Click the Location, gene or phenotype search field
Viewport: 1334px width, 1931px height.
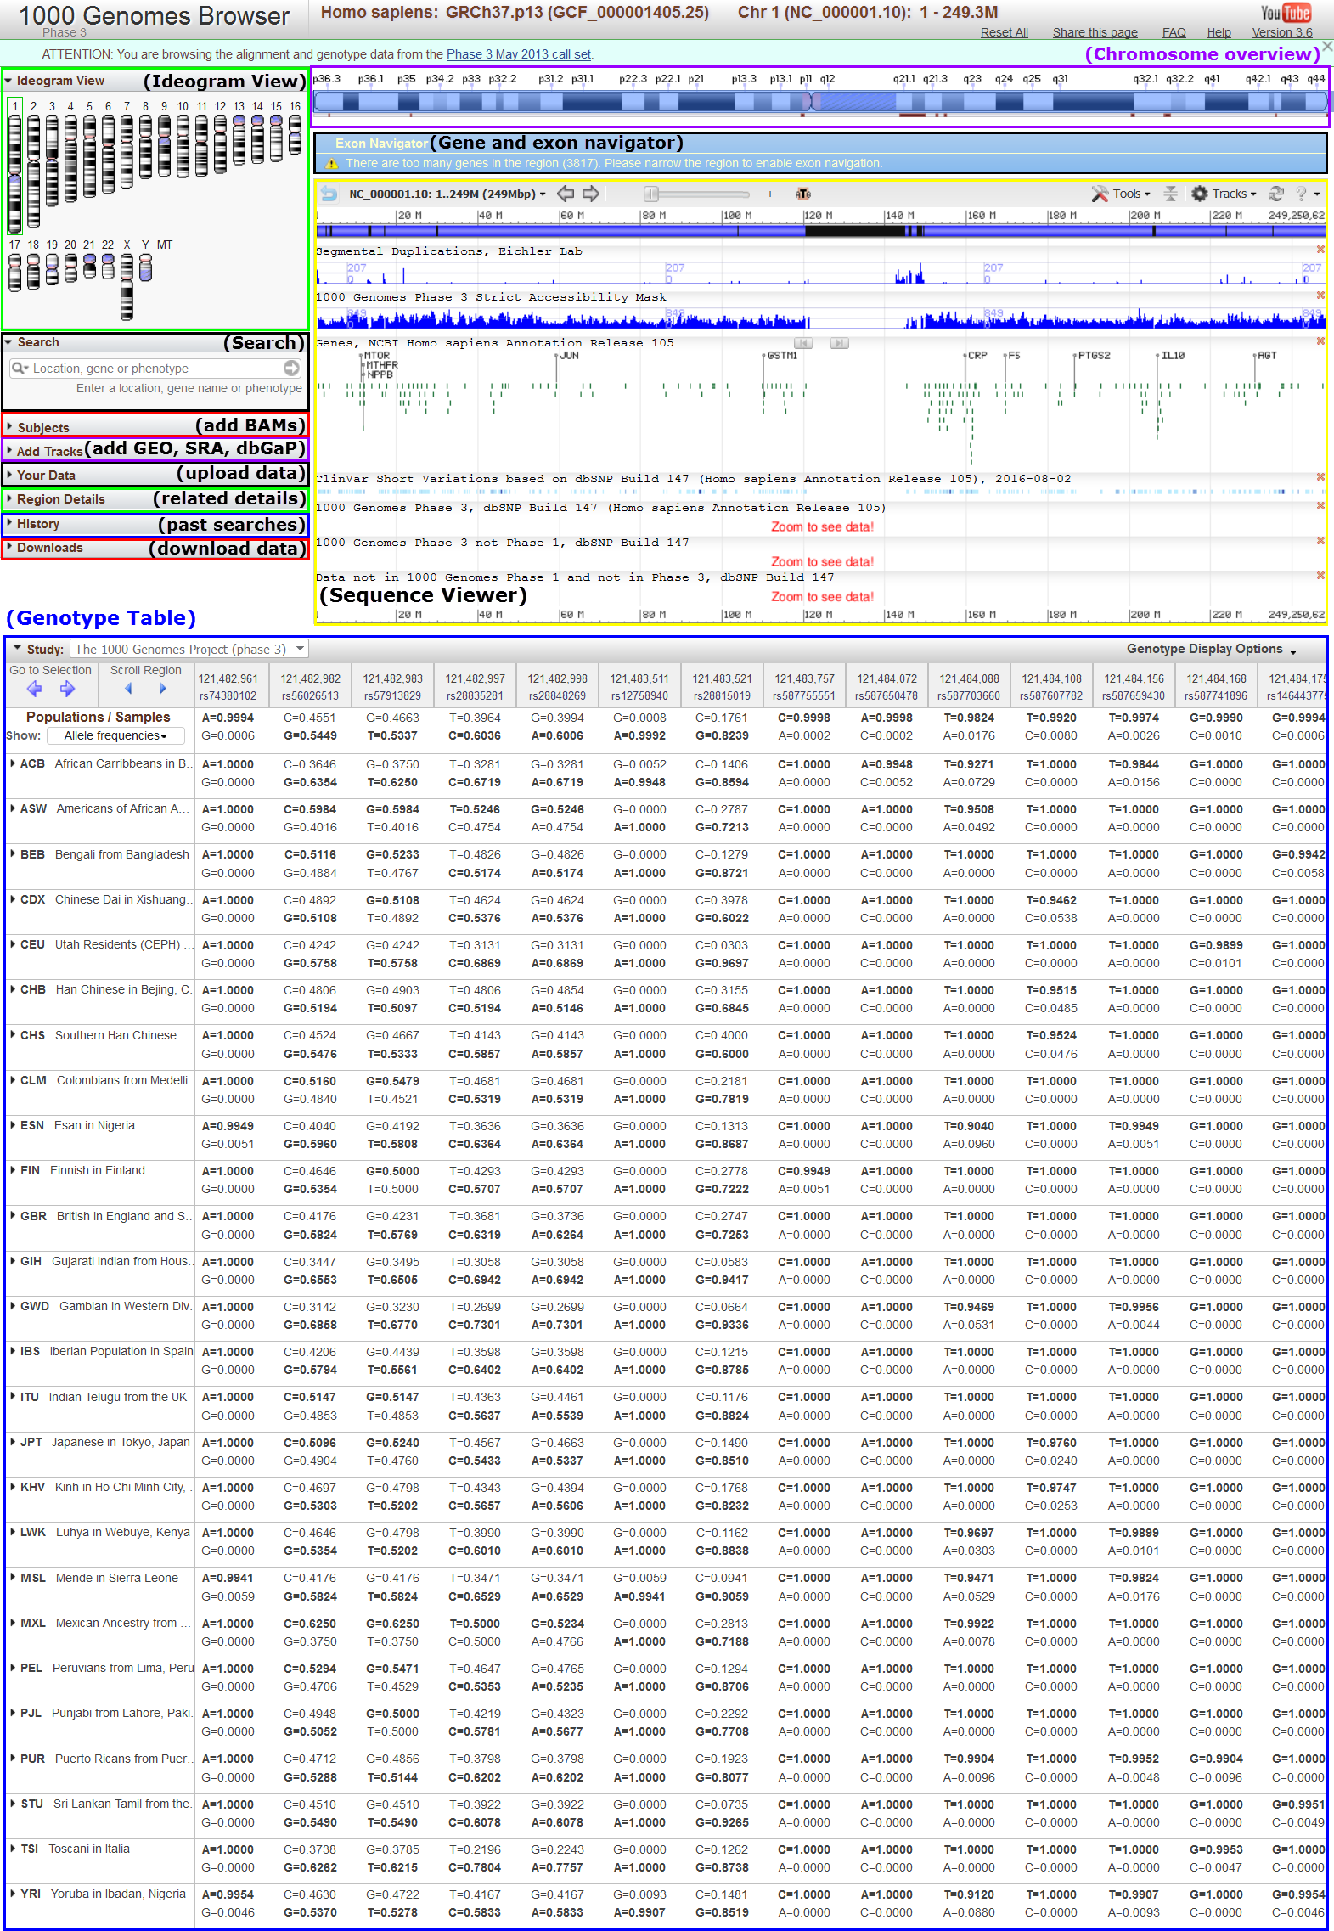156,368
